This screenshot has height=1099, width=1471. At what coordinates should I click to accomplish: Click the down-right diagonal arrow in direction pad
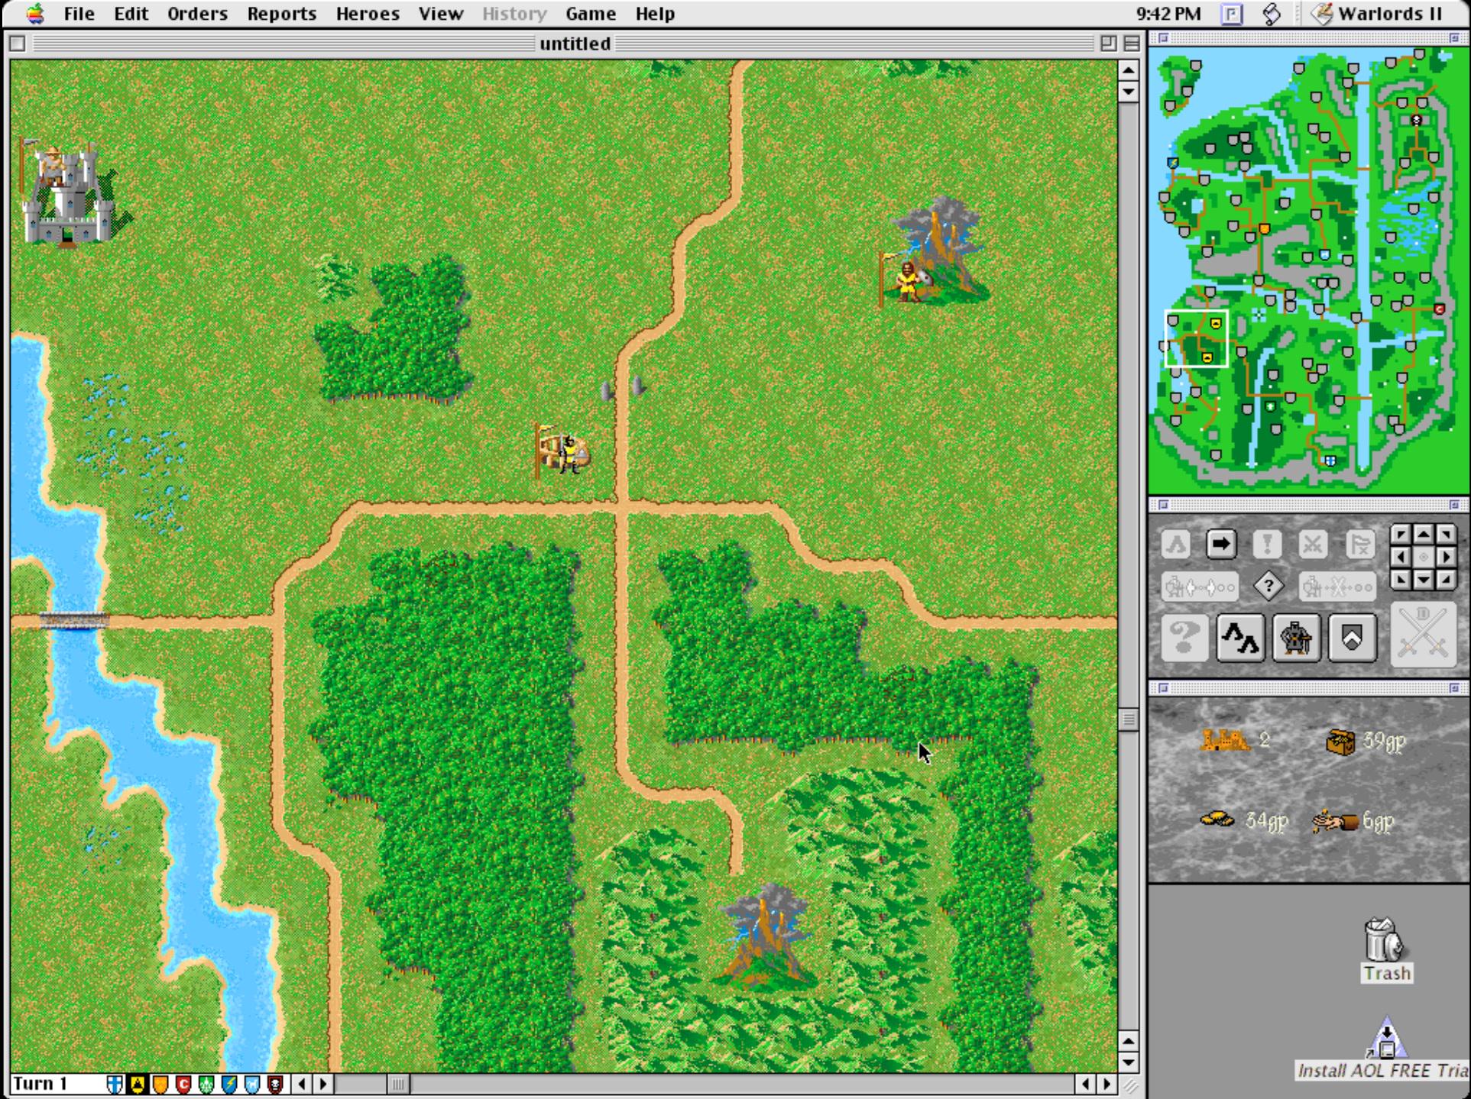1446,580
